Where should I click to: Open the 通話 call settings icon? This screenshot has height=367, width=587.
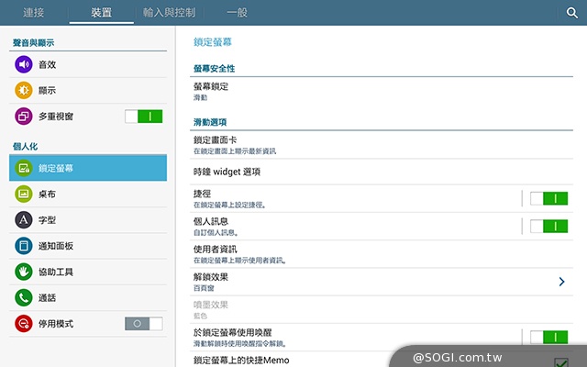pos(23,298)
